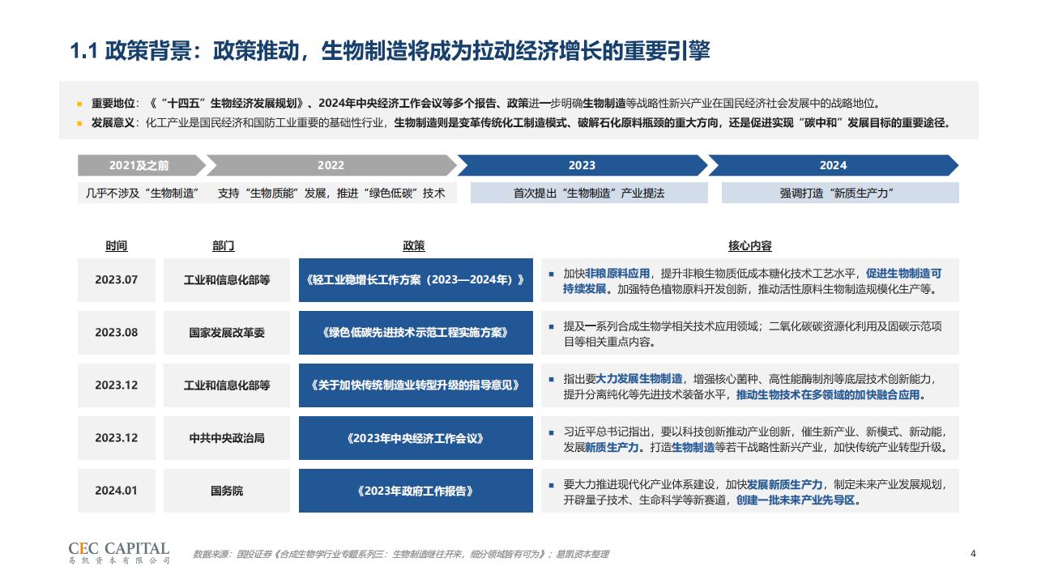Click the content text '加快非粮原料应用'
The width and height of the screenshot is (1037, 583).
pos(607,274)
